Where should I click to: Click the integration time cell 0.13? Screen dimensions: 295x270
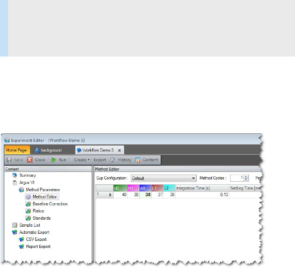pyautogui.click(x=202, y=195)
